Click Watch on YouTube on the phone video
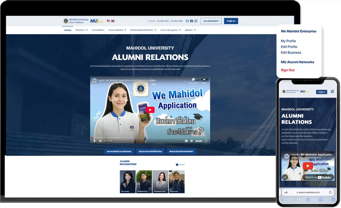The width and height of the screenshot is (341, 208). tap(318, 177)
